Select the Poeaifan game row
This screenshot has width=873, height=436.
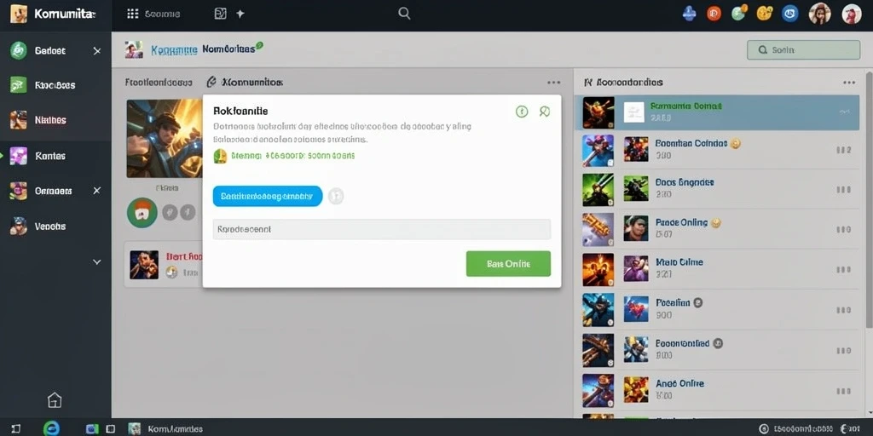click(x=716, y=308)
